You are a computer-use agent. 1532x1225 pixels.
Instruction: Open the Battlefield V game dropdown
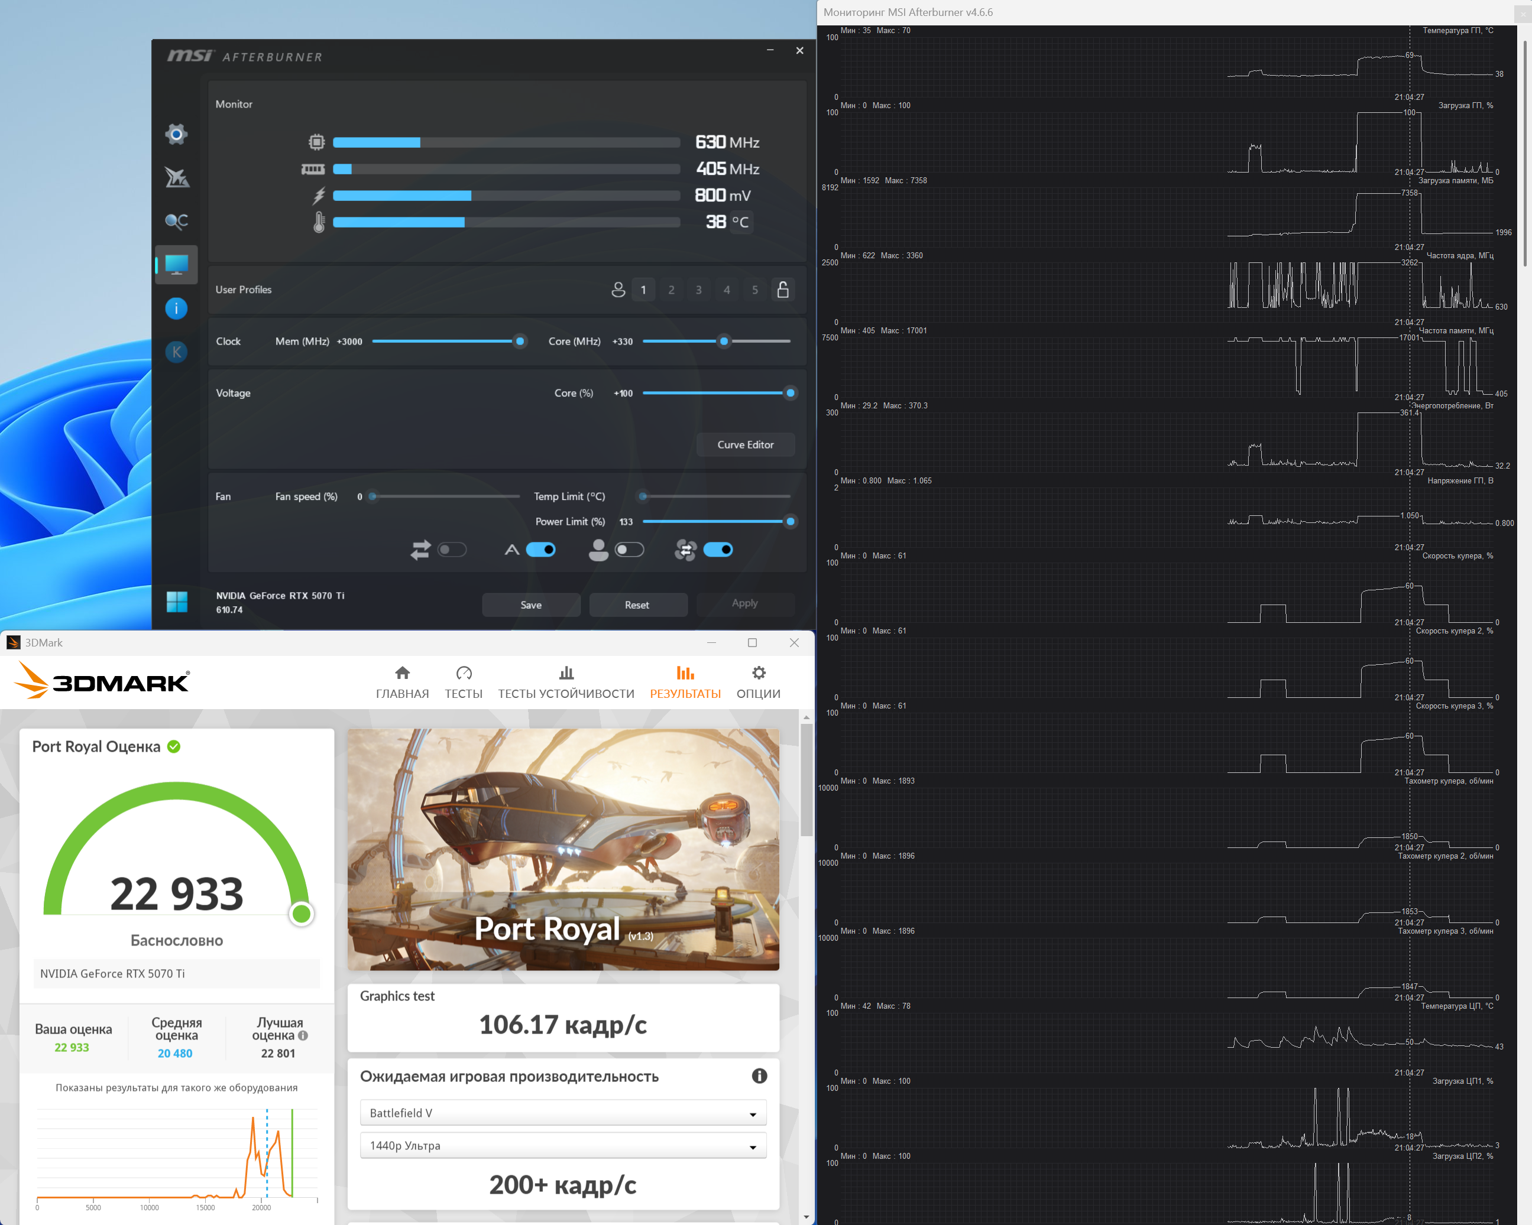563,1113
